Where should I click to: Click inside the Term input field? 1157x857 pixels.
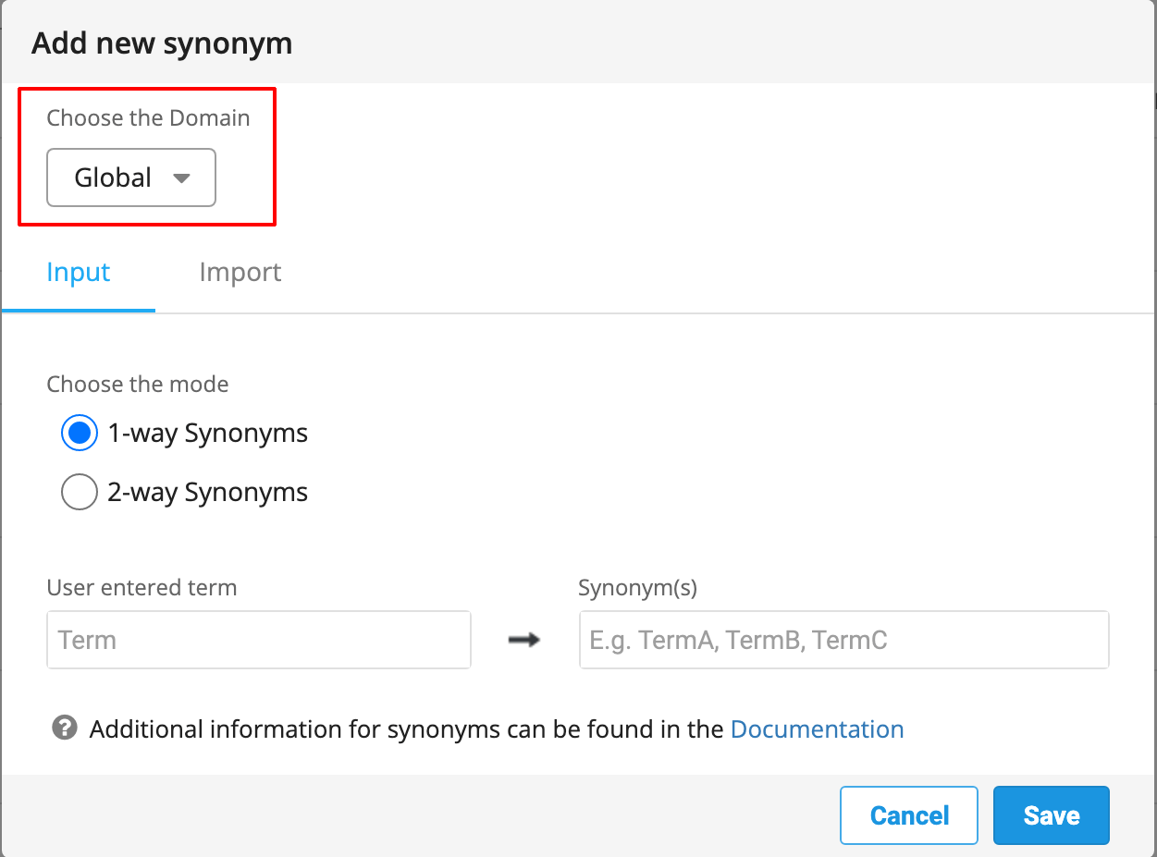(x=258, y=639)
